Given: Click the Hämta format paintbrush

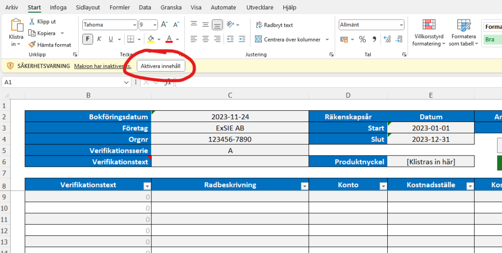Looking at the screenshot, I should [x=32, y=45].
